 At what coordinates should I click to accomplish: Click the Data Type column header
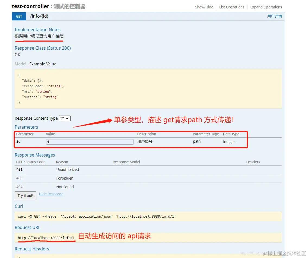click(231, 134)
